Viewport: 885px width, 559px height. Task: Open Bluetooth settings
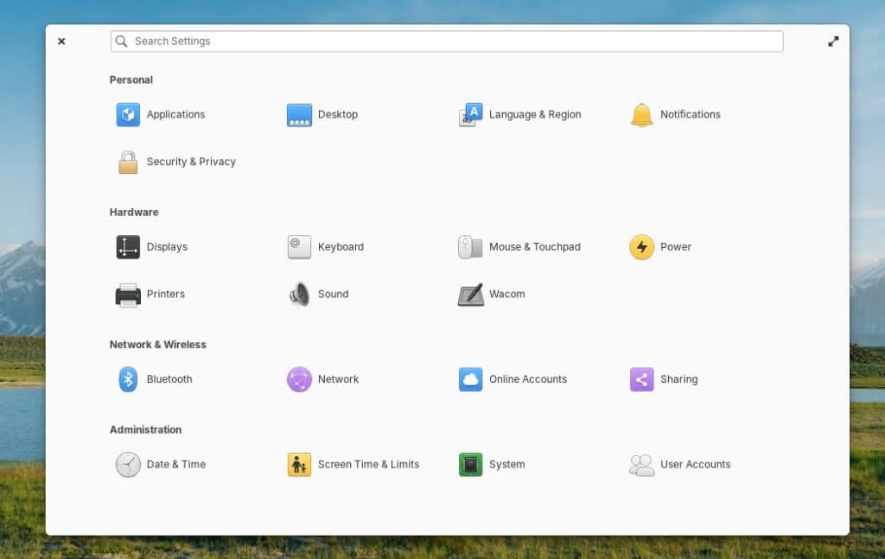[x=154, y=378]
